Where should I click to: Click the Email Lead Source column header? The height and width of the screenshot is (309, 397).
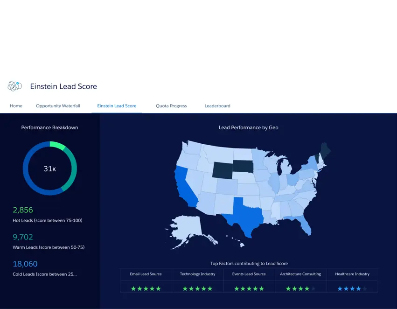[146, 274]
